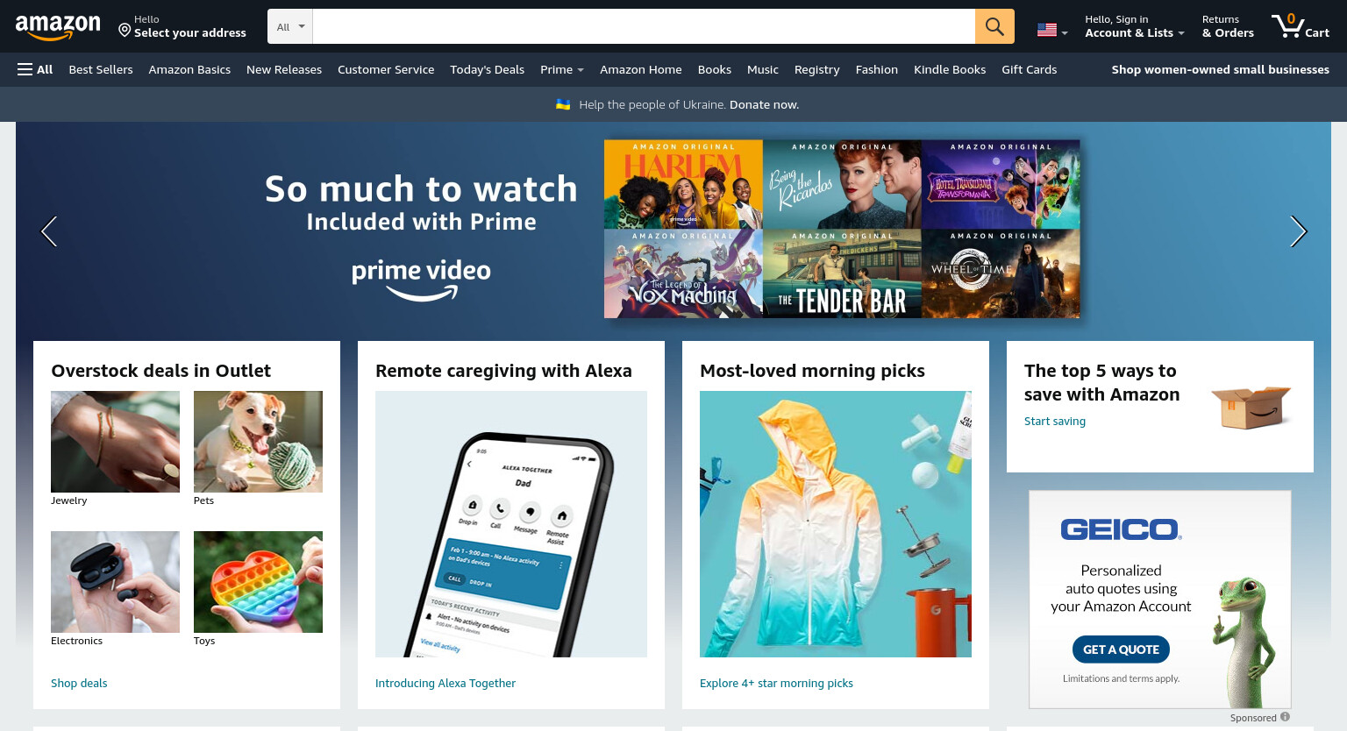Click the Alexa Together phone image
The height and width of the screenshot is (731, 1347).
511,524
